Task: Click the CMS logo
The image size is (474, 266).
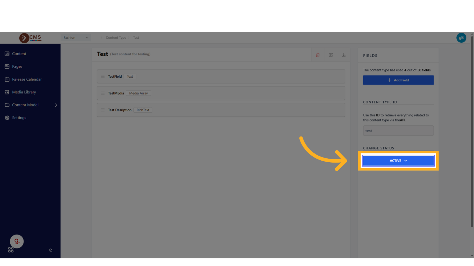Action: [x=30, y=38]
